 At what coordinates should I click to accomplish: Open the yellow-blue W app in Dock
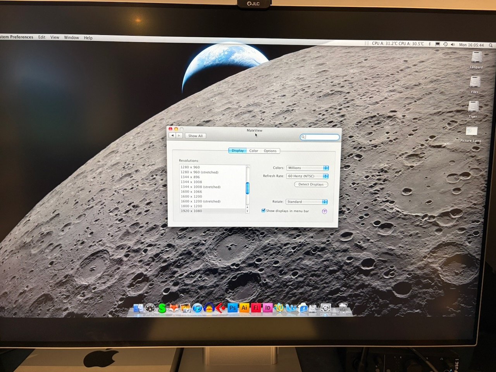pos(279,308)
